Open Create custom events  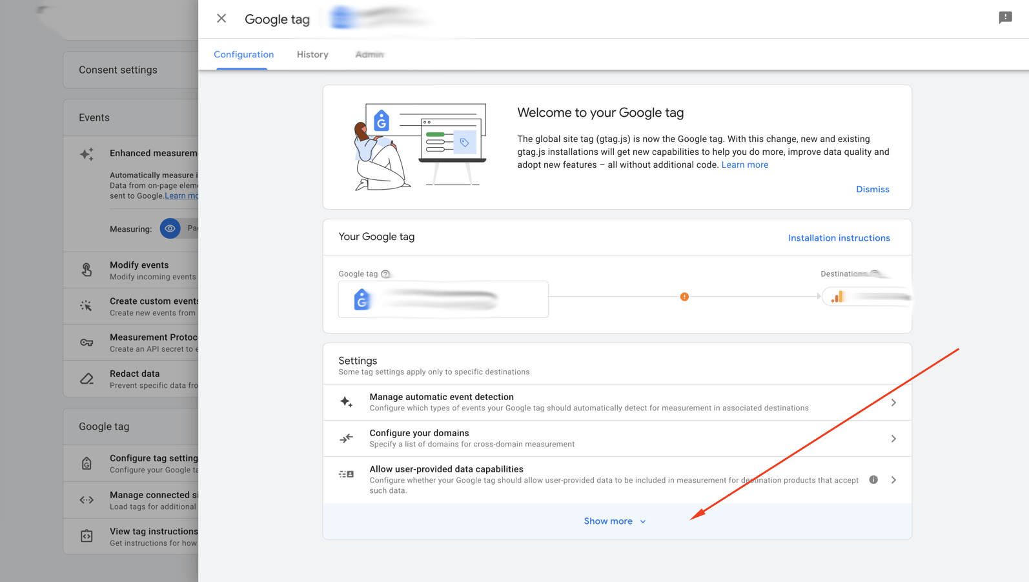(130, 306)
